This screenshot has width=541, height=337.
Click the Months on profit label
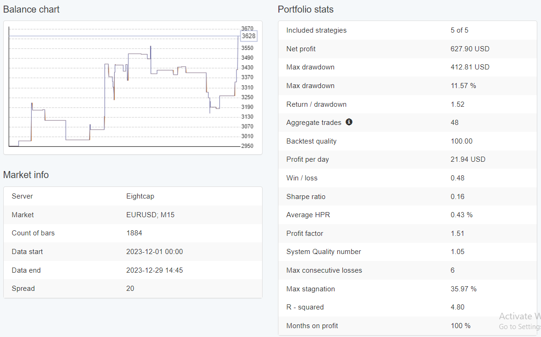[x=312, y=326]
